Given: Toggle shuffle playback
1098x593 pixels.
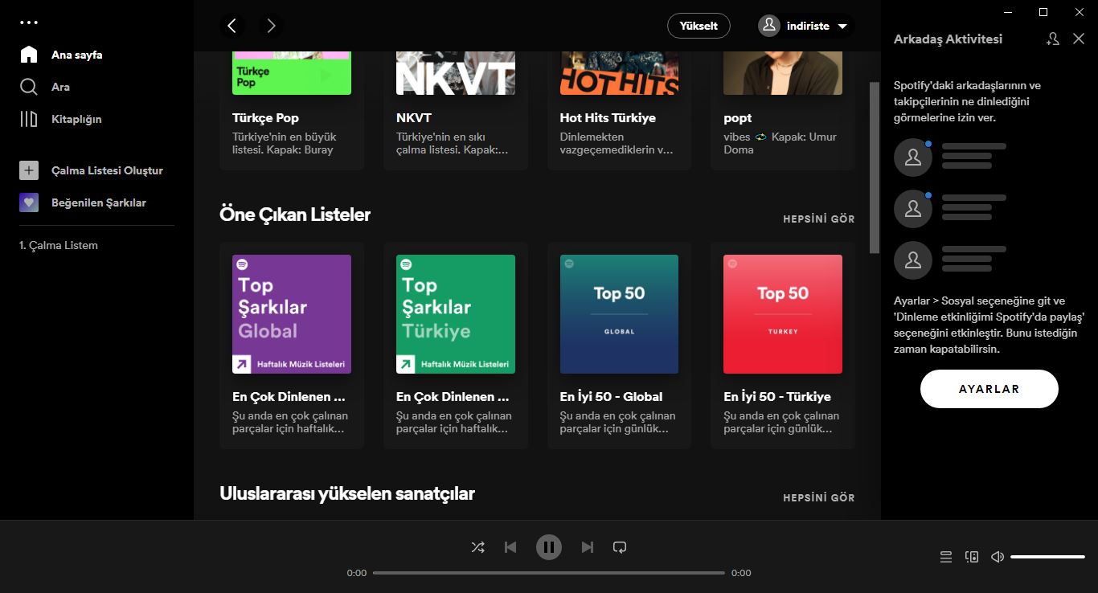Looking at the screenshot, I should [x=477, y=547].
